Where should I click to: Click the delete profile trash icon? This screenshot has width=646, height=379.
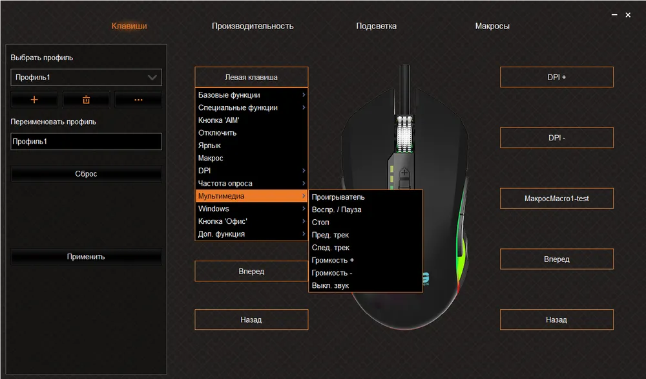pos(86,100)
